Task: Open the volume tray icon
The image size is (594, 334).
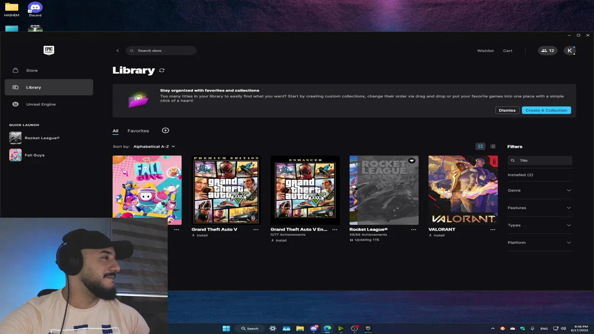Action: coord(564,328)
